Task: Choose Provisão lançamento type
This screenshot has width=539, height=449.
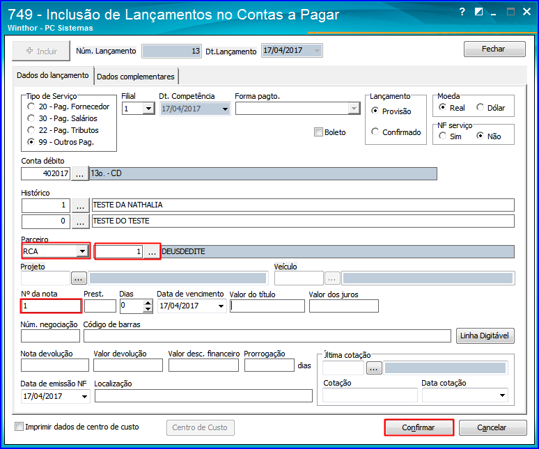Action: pyautogui.click(x=375, y=111)
